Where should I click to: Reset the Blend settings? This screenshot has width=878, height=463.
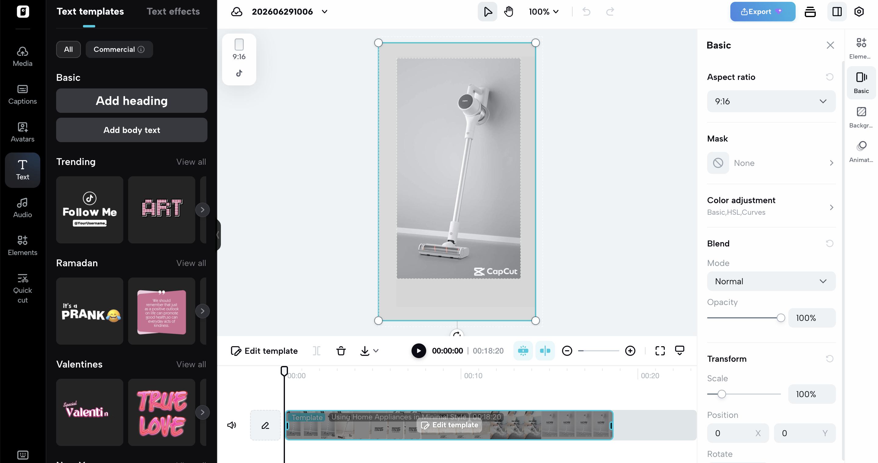tap(829, 244)
